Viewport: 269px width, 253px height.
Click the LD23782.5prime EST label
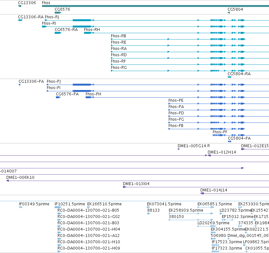(235, 210)
